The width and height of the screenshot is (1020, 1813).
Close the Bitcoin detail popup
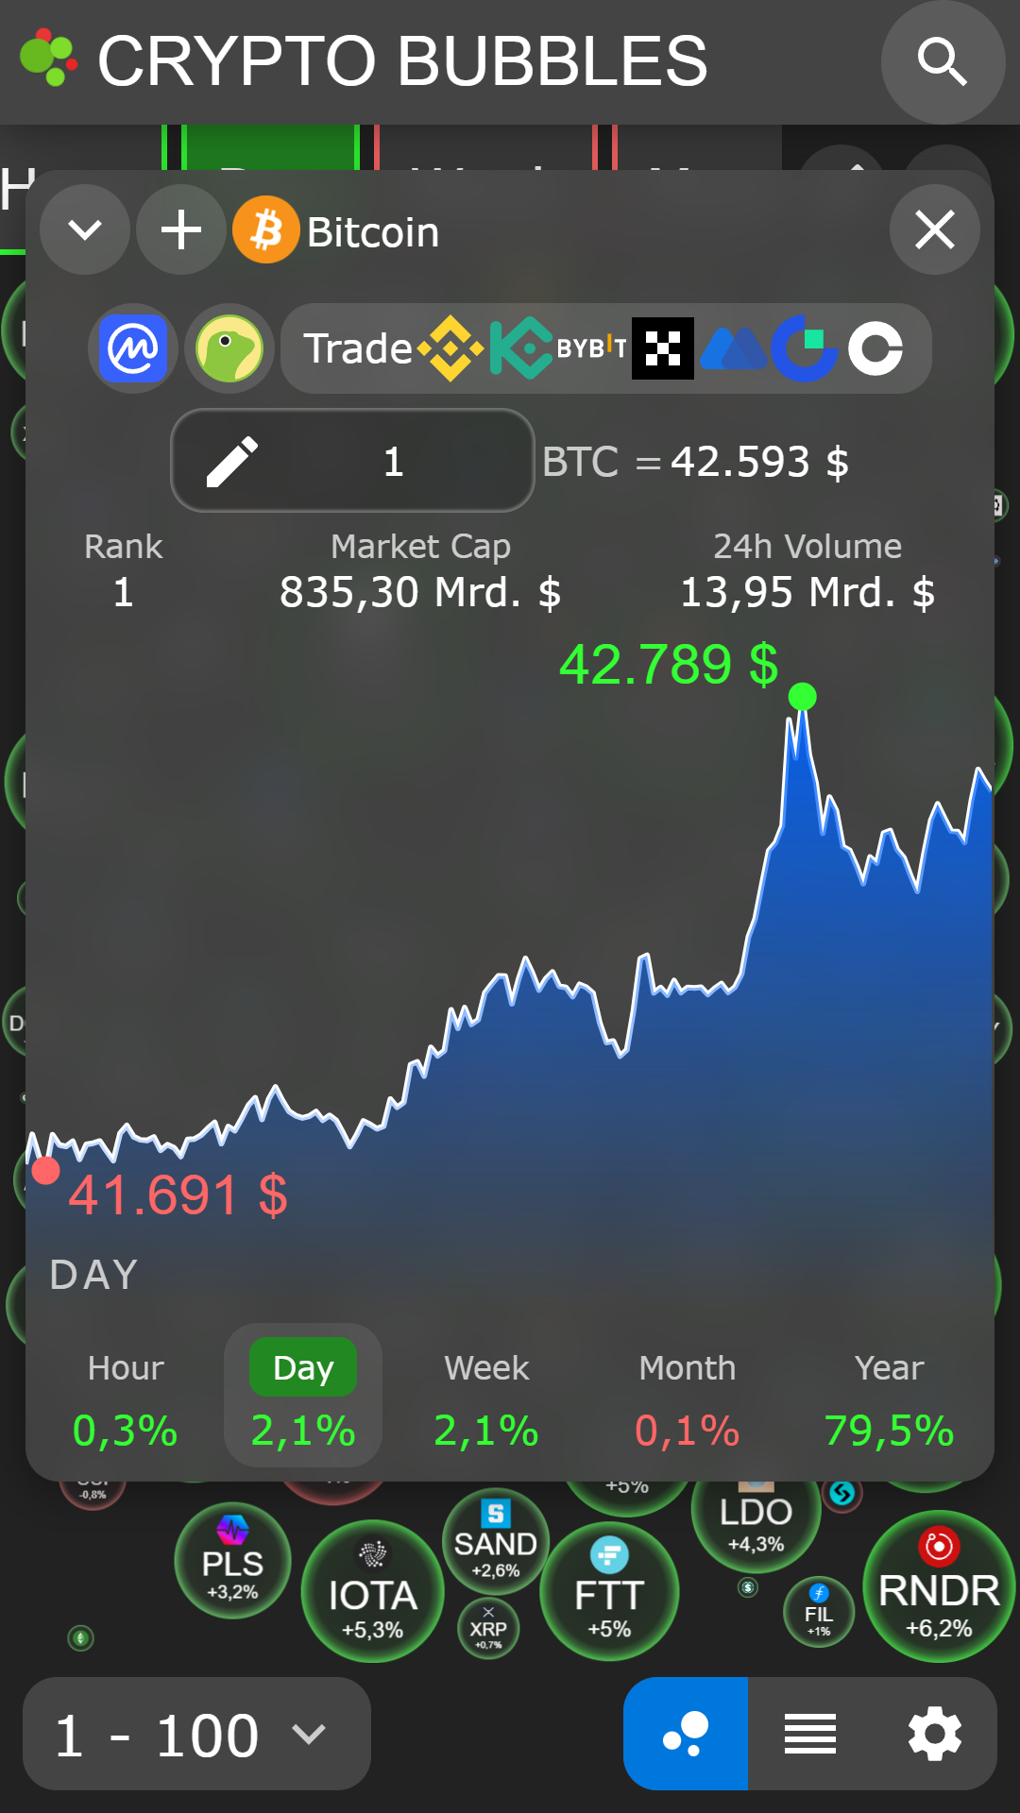pyautogui.click(x=935, y=229)
